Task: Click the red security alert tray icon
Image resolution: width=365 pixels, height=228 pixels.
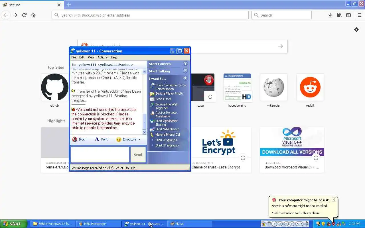Action: (333, 224)
